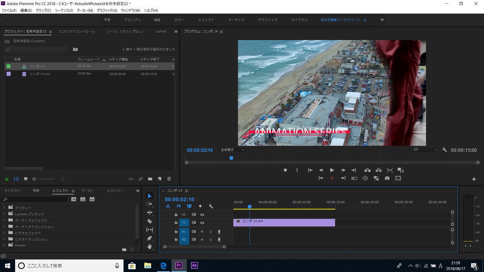484x272 pixels.
Task: Expand ビデオエフェクト folder
Action: coord(4,233)
